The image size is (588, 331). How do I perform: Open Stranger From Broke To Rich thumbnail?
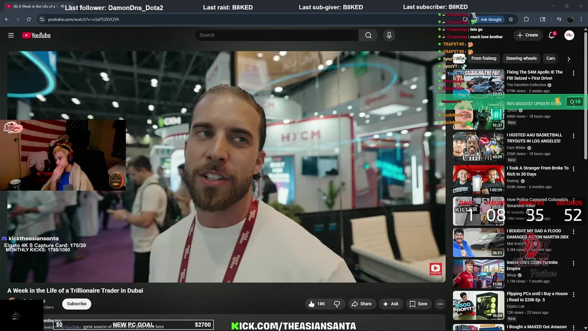point(479,179)
